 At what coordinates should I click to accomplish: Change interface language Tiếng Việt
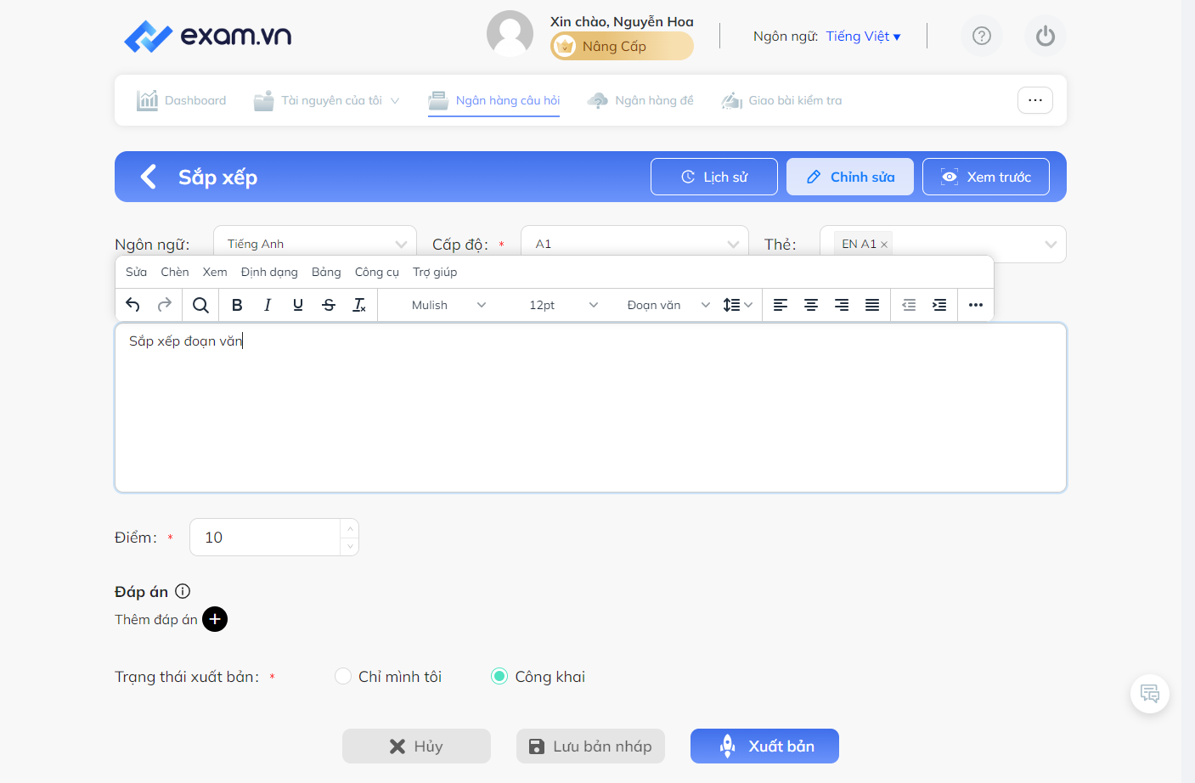(x=863, y=36)
